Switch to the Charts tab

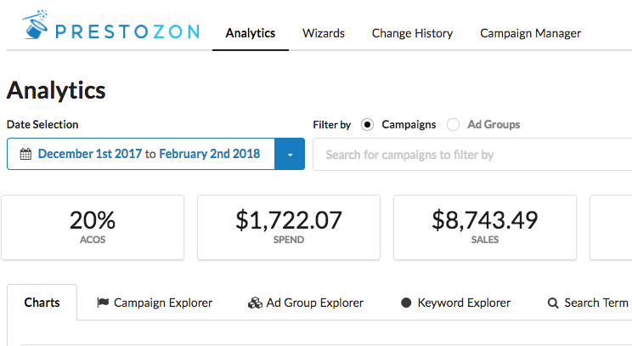pyautogui.click(x=42, y=303)
